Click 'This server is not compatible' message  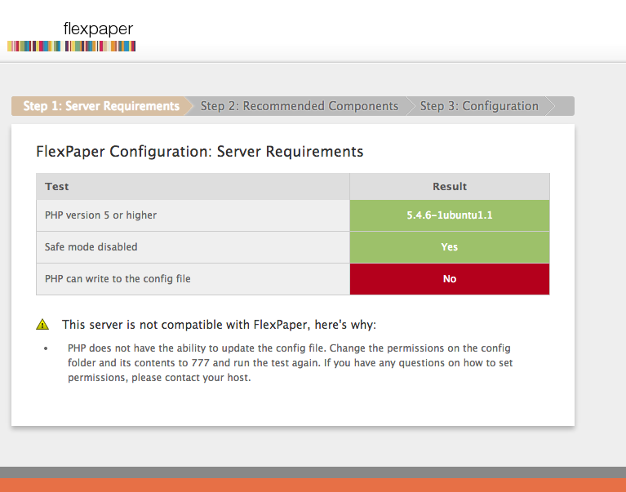219,325
